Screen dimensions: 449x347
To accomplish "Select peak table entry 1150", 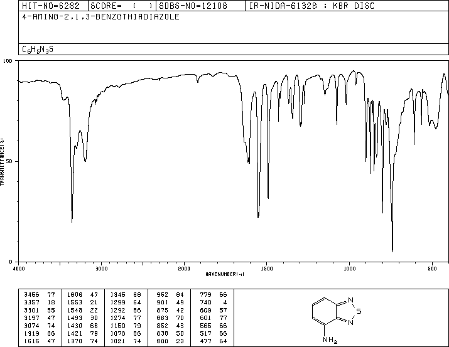I will click(x=126, y=326).
